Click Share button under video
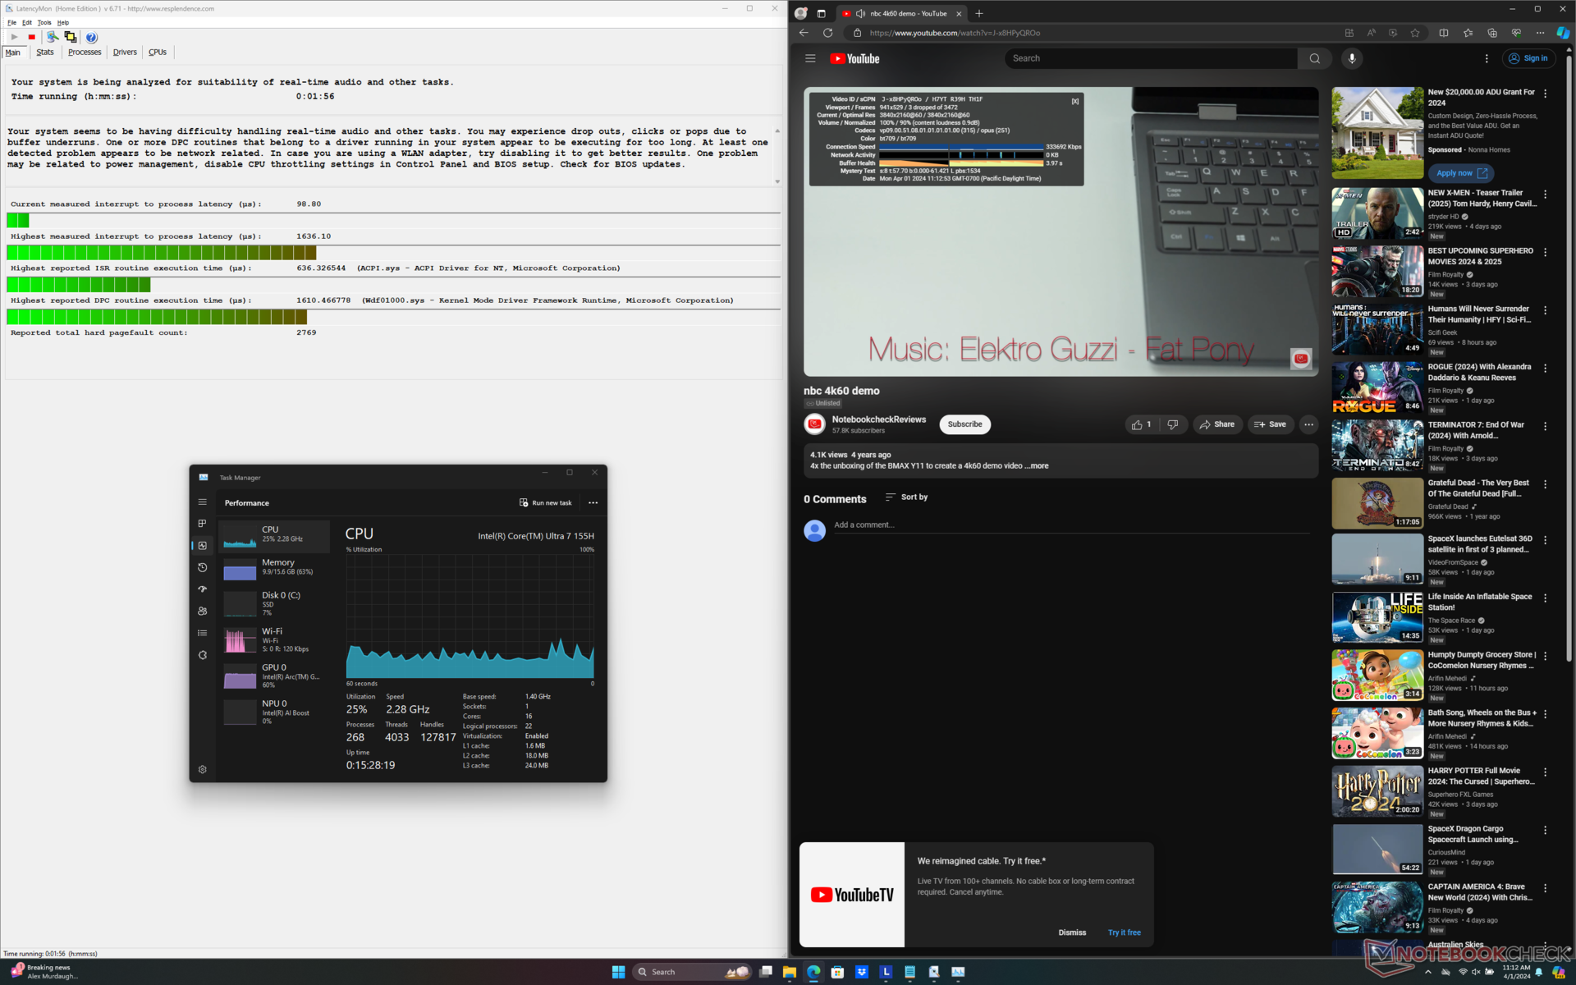This screenshot has width=1576, height=985. click(x=1216, y=424)
